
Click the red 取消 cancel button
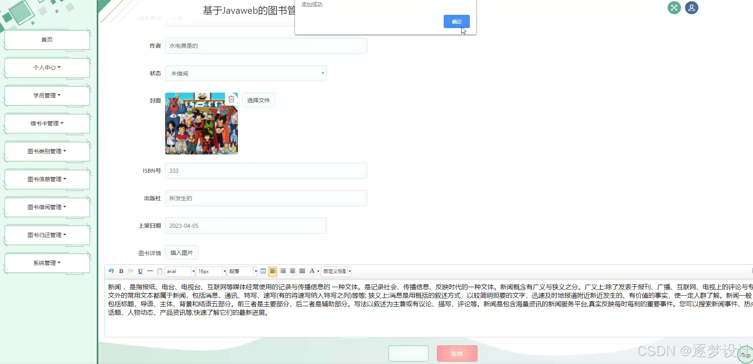(457, 353)
